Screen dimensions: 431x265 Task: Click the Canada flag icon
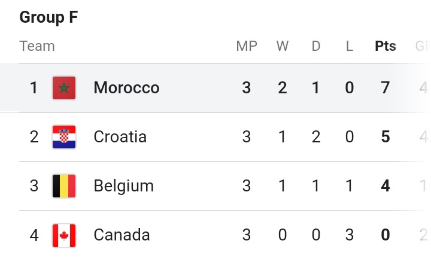(64, 235)
